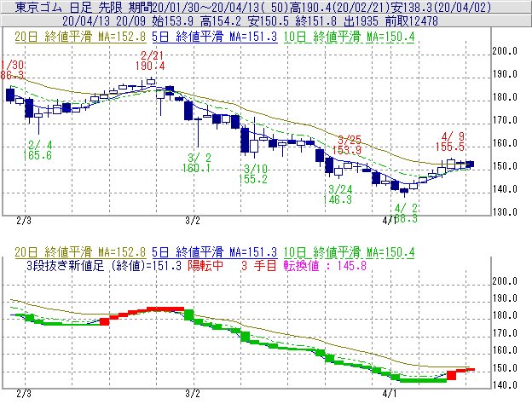
Task: Click the title text '東京ゴム 日足 先限'
Action: coord(69,7)
